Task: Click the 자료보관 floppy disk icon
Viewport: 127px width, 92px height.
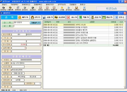Action: pyautogui.click(x=76, y=9)
